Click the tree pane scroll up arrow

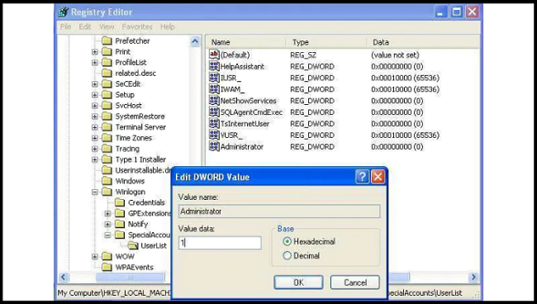(195, 42)
